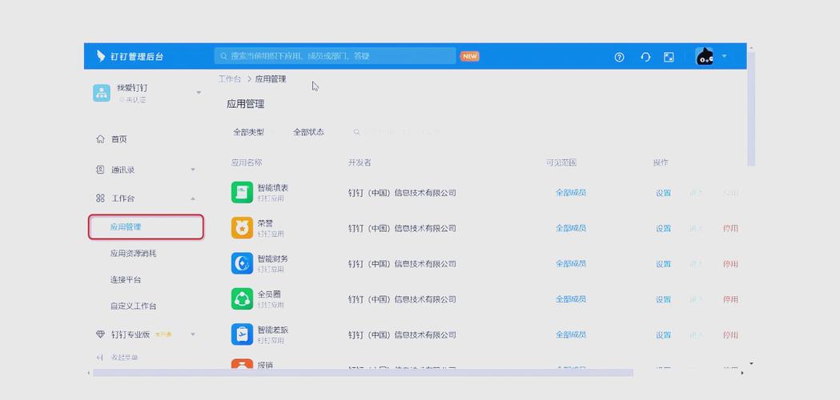The width and height of the screenshot is (840, 400).
Task: Click the user avatar in the header
Action: pos(704,56)
